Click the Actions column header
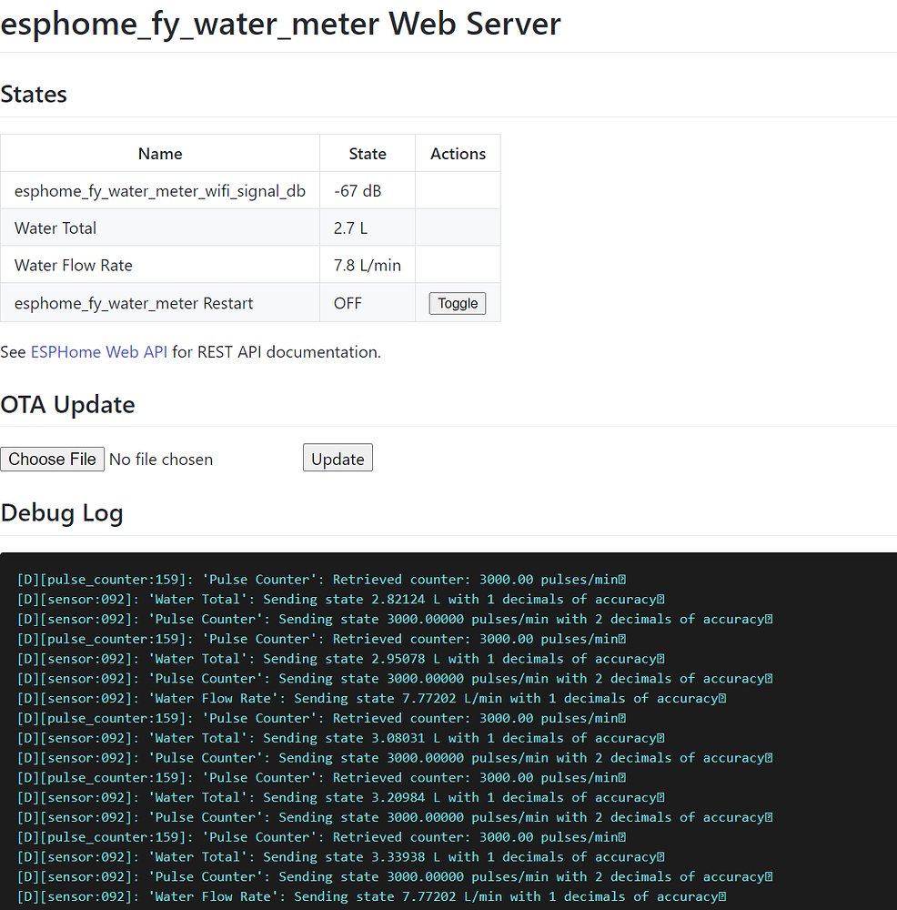The width and height of the screenshot is (897, 910). 458,153
